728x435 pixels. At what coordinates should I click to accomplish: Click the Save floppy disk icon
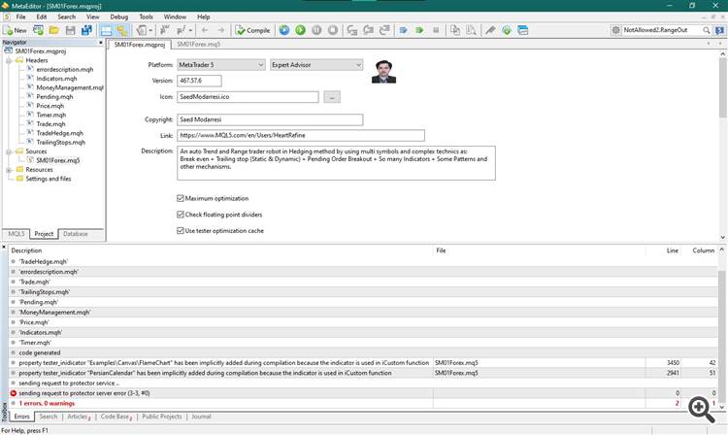[70, 30]
